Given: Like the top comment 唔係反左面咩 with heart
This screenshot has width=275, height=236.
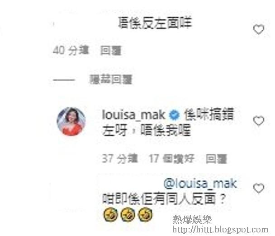Looking at the screenshot, I should click(259, 30).
